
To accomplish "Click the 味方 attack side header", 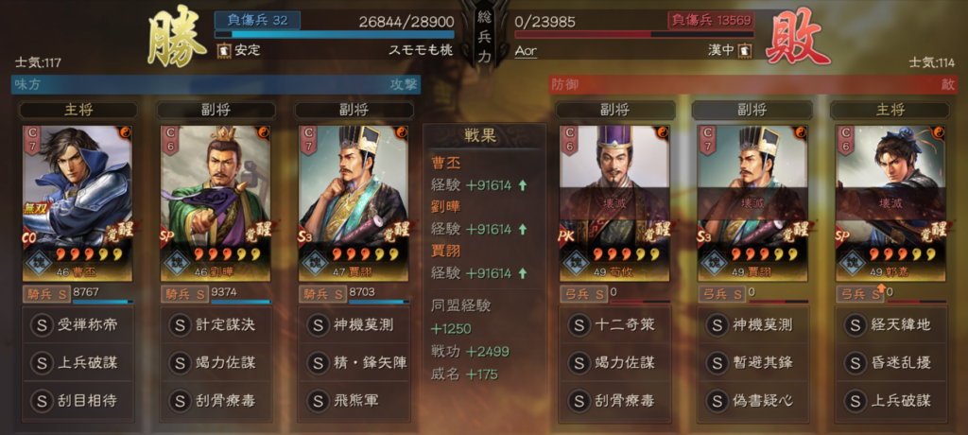I will tap(216, 85).
